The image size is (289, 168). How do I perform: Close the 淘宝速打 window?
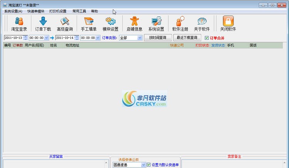click(282, 5)
